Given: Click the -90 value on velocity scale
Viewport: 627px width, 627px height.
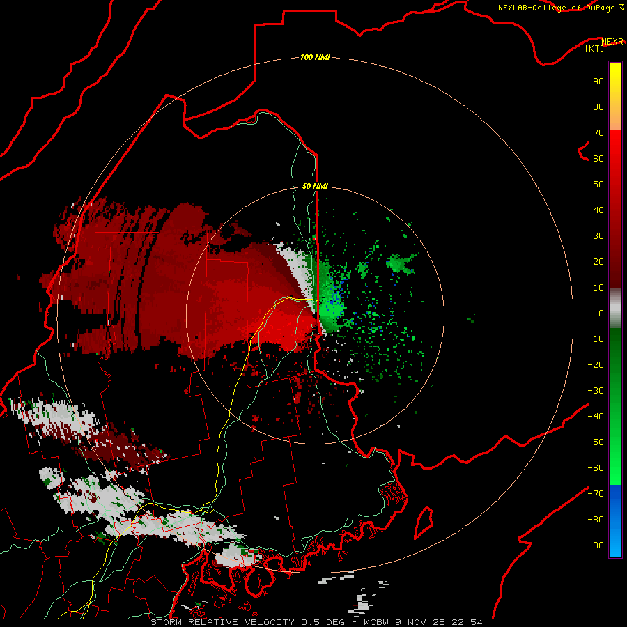Looking at the screenshot, I should (x=596, y=545).
